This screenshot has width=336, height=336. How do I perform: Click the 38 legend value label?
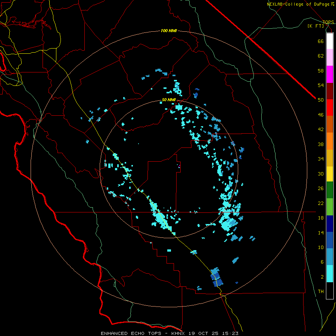tap(321, 144)
